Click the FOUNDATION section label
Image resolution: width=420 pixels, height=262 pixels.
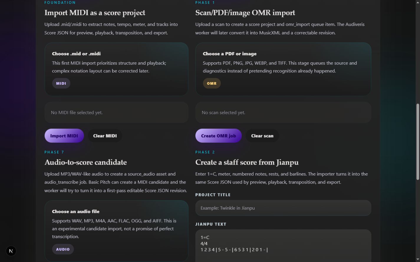click(x=60, y=2)
